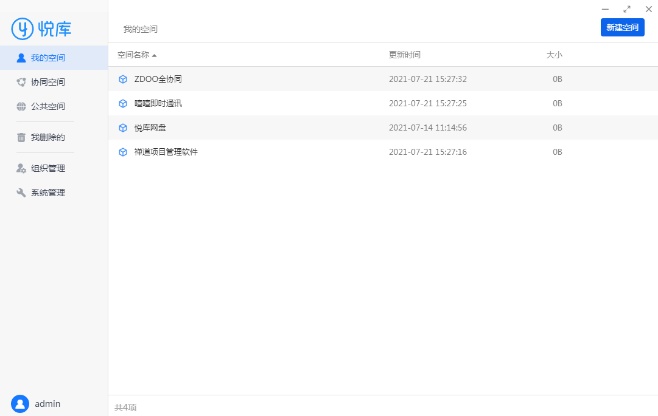Click the admin avatar icon
658x416 pixels.
tap(19, 404)
